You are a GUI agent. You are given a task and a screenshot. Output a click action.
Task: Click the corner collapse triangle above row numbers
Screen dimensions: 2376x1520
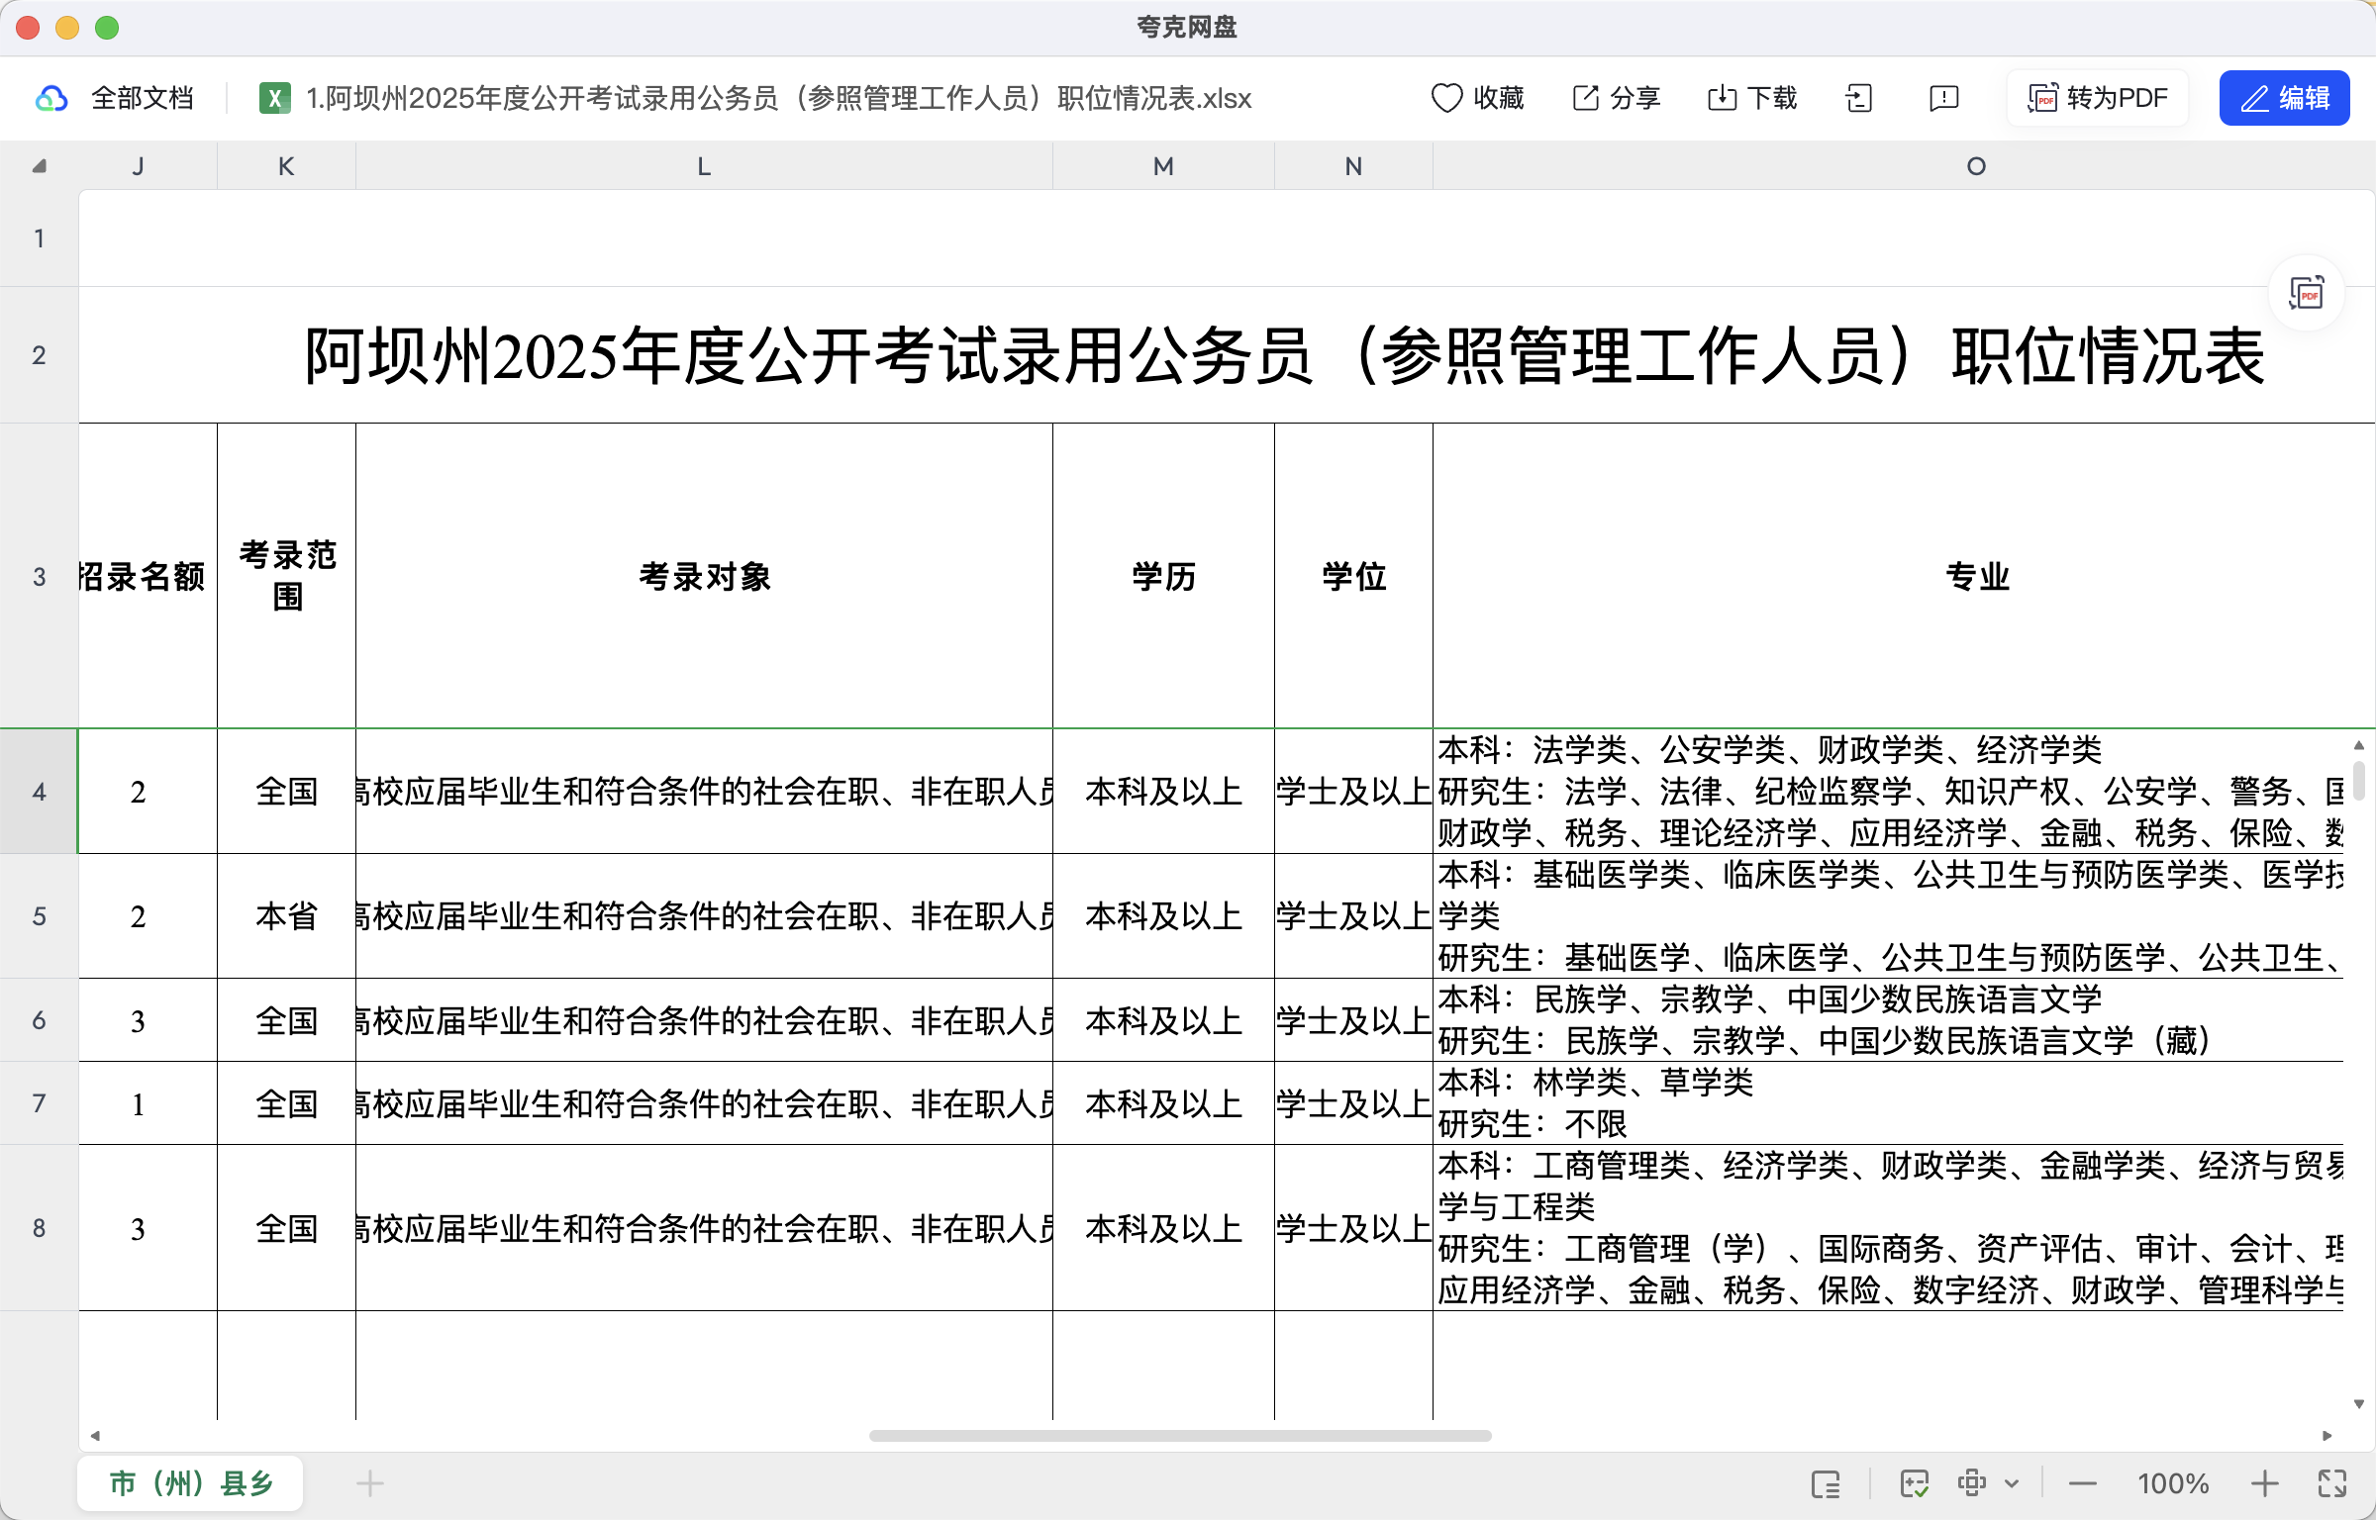(x=39, y=165)
